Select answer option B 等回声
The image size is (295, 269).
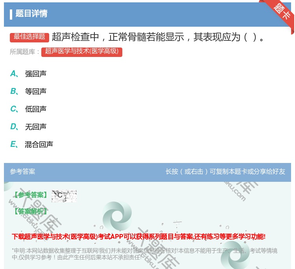(28, 91)
